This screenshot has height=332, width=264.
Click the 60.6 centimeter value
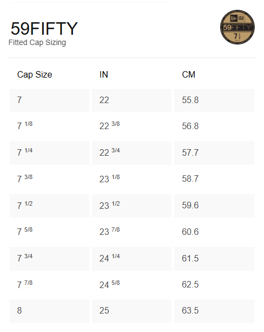point(190,232)
